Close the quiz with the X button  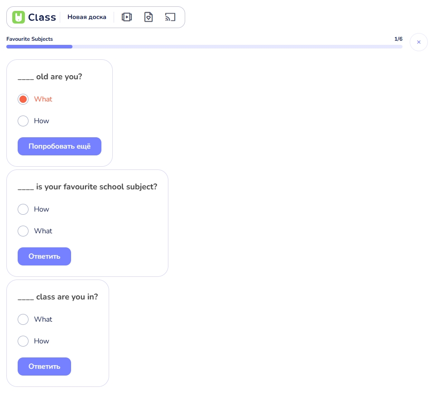point(419,42)
